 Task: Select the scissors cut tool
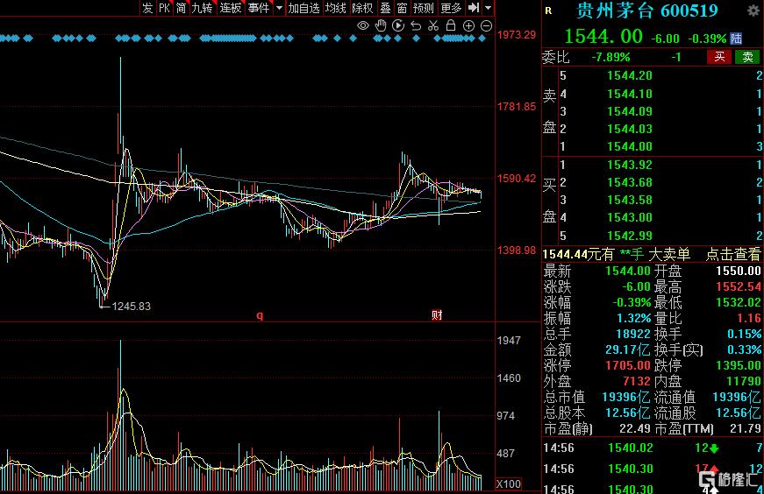pos(433,25)
